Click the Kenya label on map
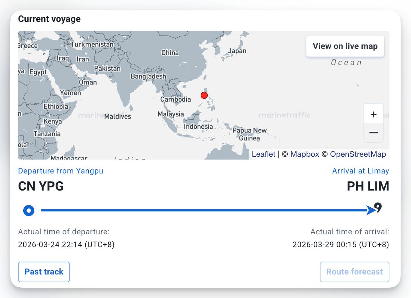 click(53, 121)
